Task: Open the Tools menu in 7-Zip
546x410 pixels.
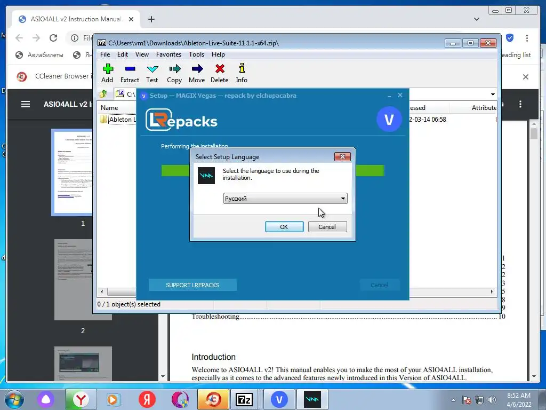Action: [196, 54]
